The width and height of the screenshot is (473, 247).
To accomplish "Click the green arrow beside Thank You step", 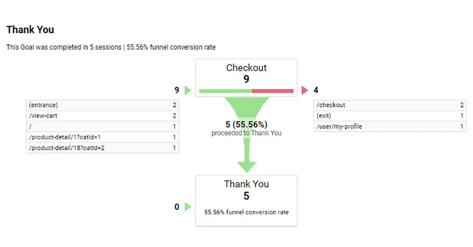I will [188, 206].
